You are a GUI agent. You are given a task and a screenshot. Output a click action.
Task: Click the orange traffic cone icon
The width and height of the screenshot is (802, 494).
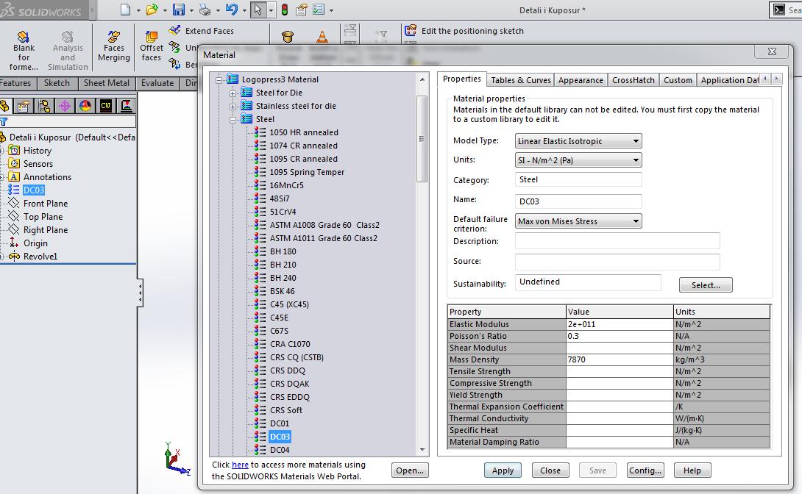[x=322, y=36]
